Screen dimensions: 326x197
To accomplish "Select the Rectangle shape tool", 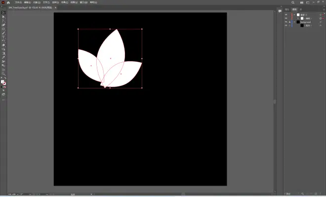I will (3, 29).
